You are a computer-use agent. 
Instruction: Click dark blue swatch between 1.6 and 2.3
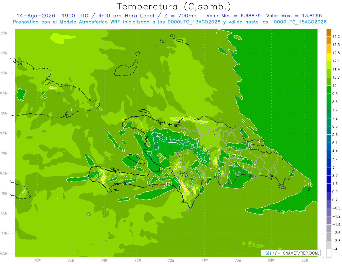point(329,179)
